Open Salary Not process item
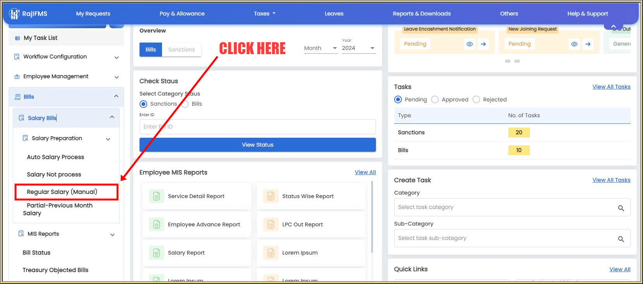 coord(54,175)
